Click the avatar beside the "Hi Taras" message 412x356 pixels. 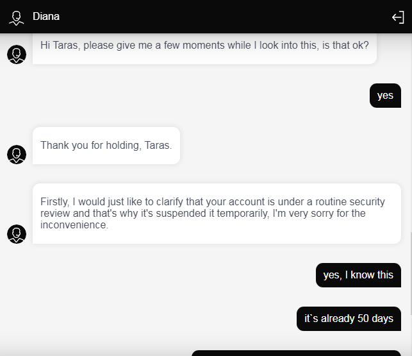17,55
